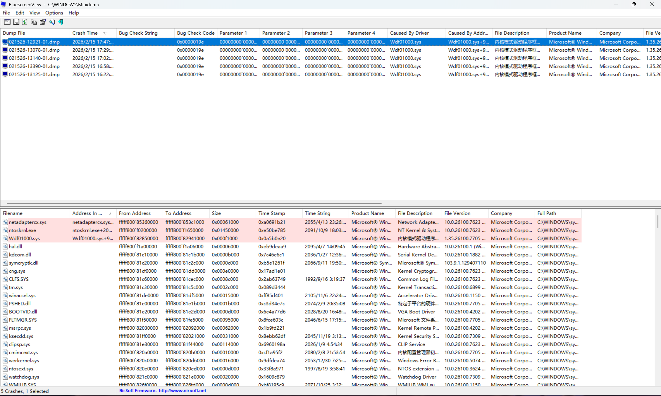661x396 pixels.
Task: Open the Advanced Options toolbar icon
Action: tap(7, 22)
